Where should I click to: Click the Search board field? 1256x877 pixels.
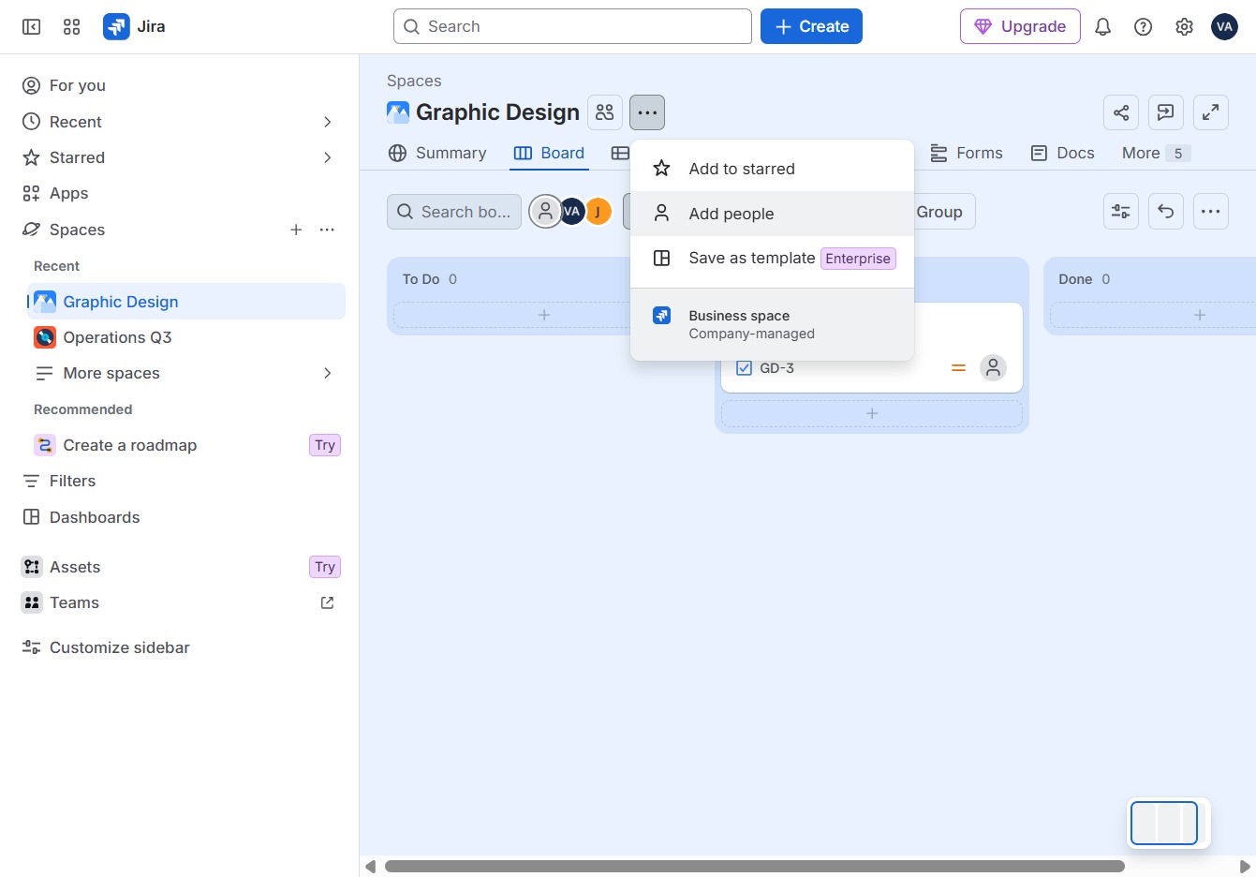click(x=454, y=212)
